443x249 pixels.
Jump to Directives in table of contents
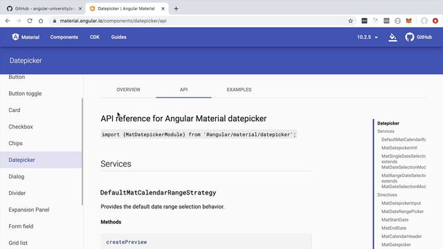pos(387,195)
